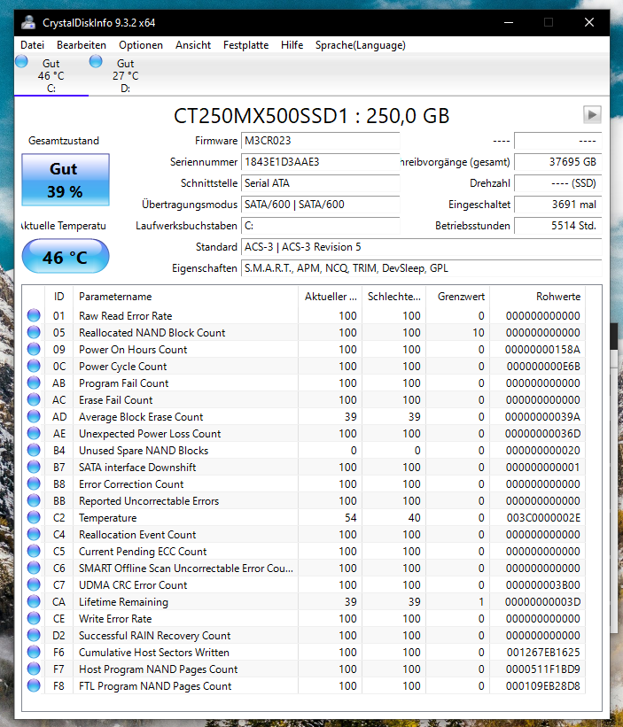
Task: Click status dot for FTL Program NAND Pages
Action: [34, 685]
